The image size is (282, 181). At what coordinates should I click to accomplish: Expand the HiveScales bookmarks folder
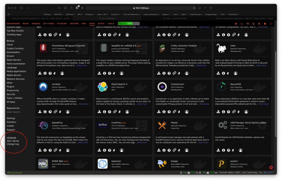point(233,14)
